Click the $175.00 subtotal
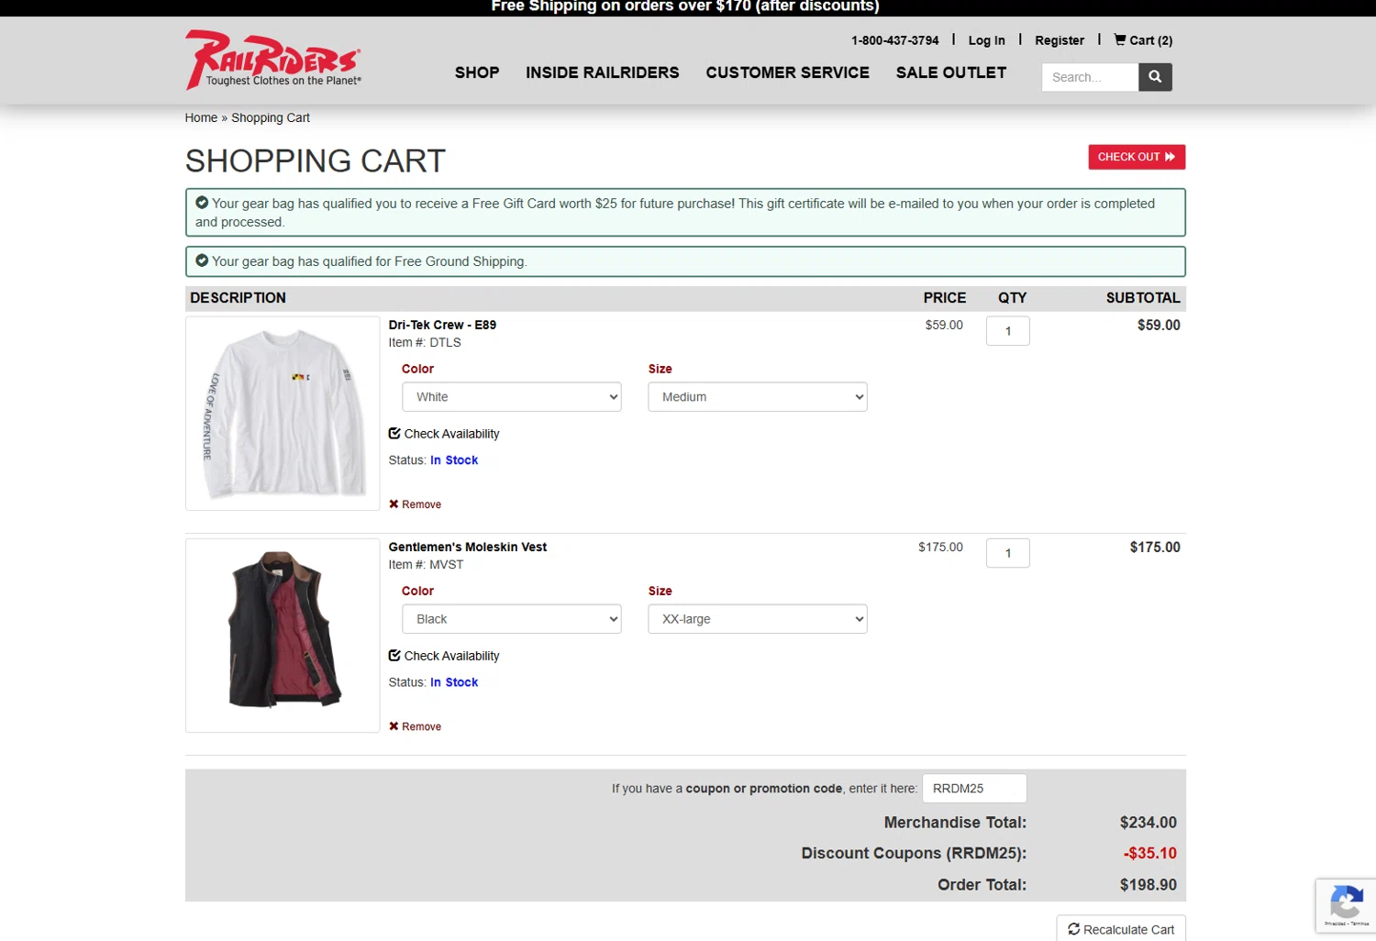Image resolution: width=1376 pixels, height=941 pixels. coord(1155,548)
